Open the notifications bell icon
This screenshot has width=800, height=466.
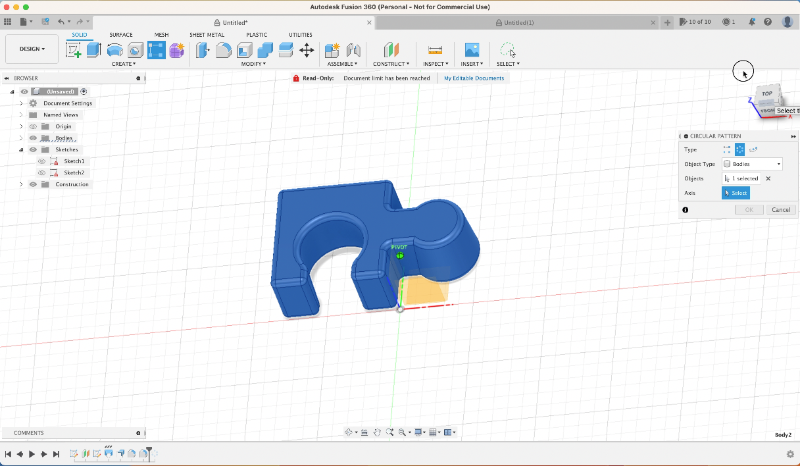pos(751,22)
